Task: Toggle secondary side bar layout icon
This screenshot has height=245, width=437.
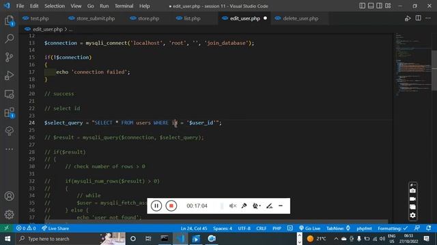Action: (380, 6)
